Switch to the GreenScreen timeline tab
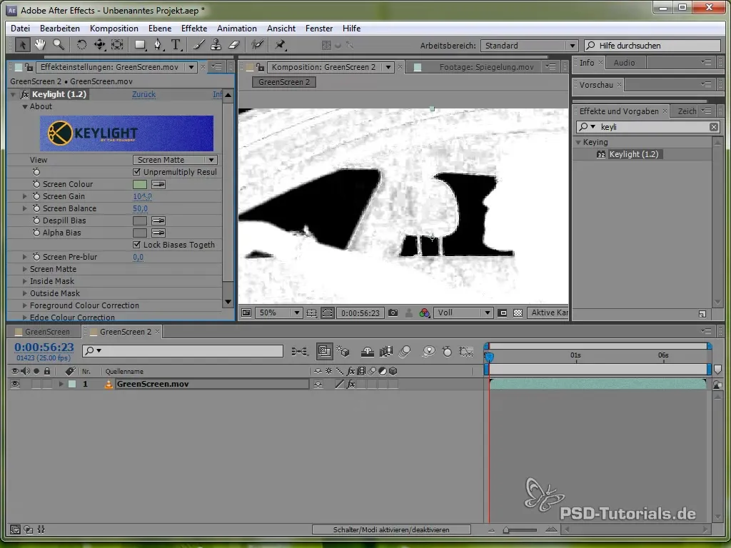 click(47, 332)
